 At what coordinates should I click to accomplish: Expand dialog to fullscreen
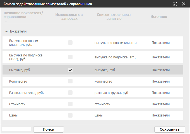point(175,4)
